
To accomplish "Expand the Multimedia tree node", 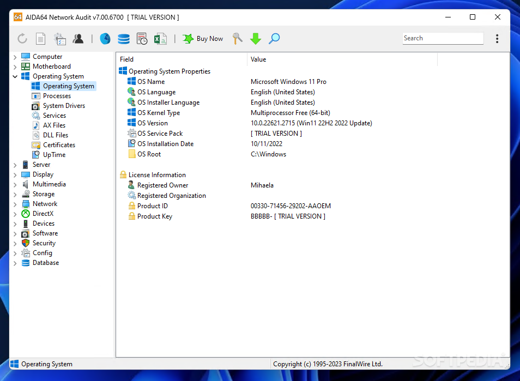I will (x=15, y=184).
